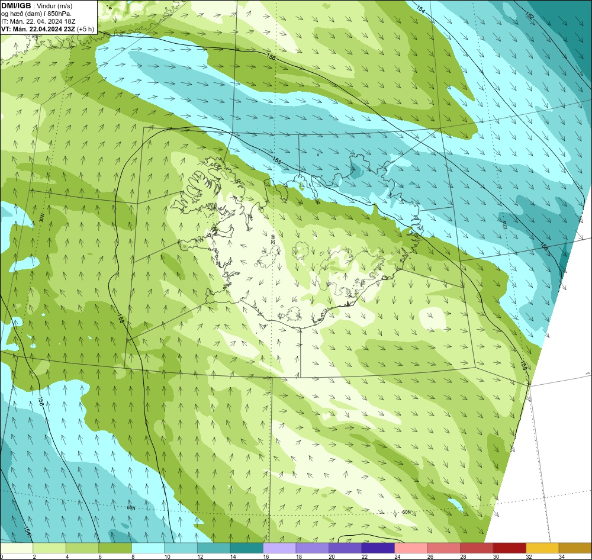Click the legend value label '12'
The image size is (592, 560).
coord(200,556)
